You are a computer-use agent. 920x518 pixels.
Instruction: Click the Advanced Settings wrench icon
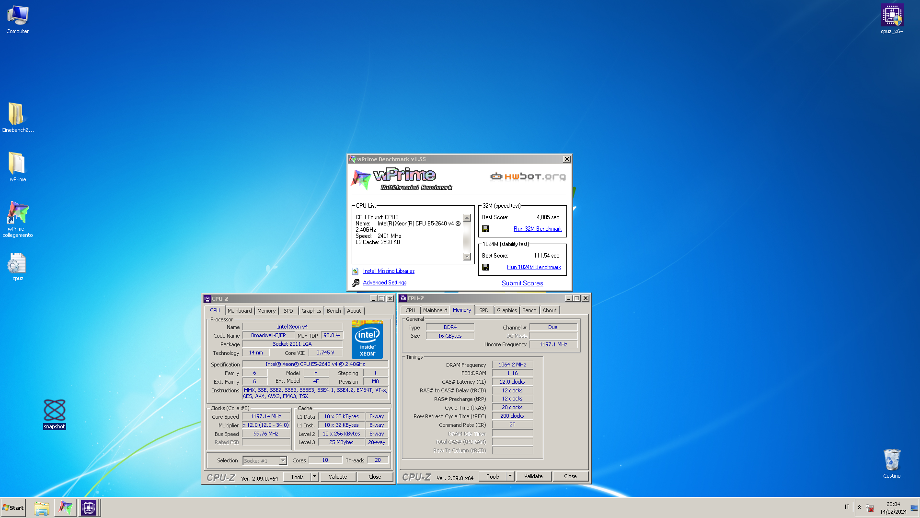click(x=356, y=283)
